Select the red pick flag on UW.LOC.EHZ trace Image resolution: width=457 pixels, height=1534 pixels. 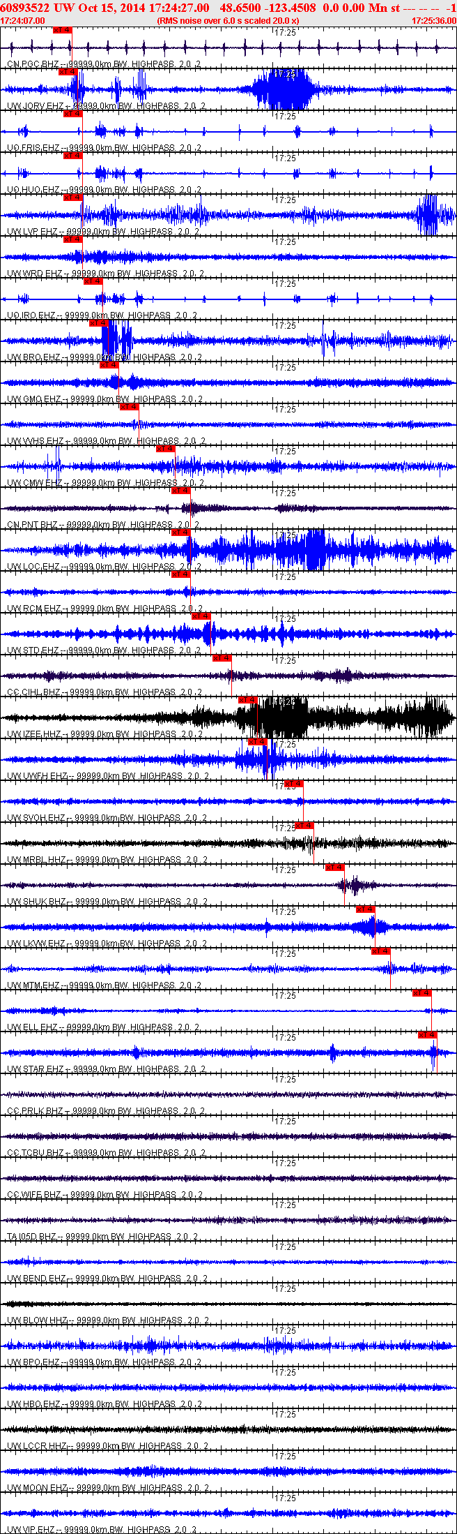(x=180, y=533)
